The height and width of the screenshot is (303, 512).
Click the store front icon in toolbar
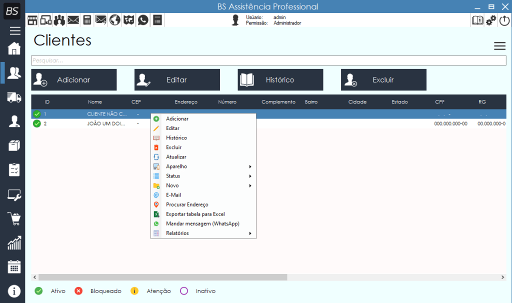(32, 20)
